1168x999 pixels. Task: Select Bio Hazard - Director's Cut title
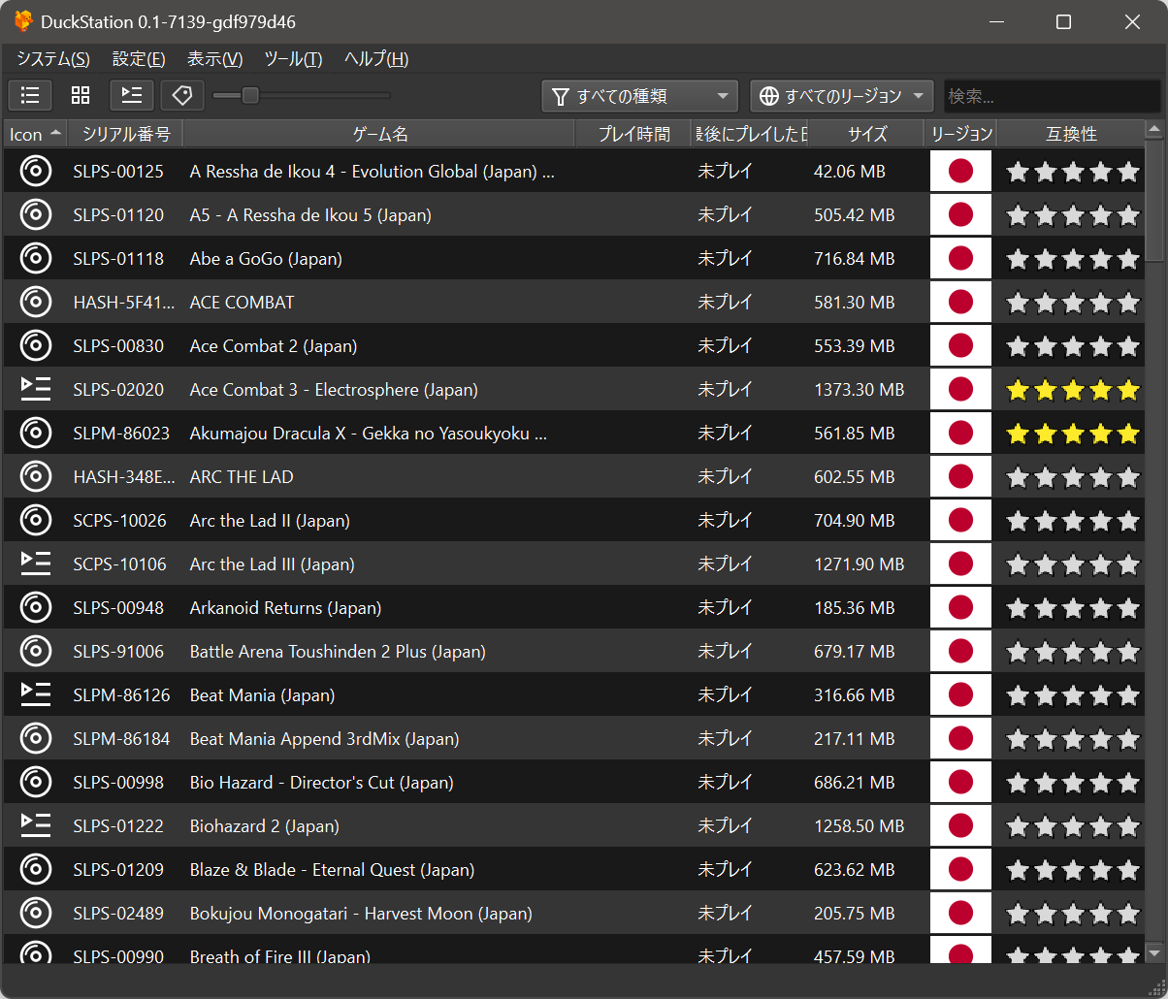coord(321,783)
